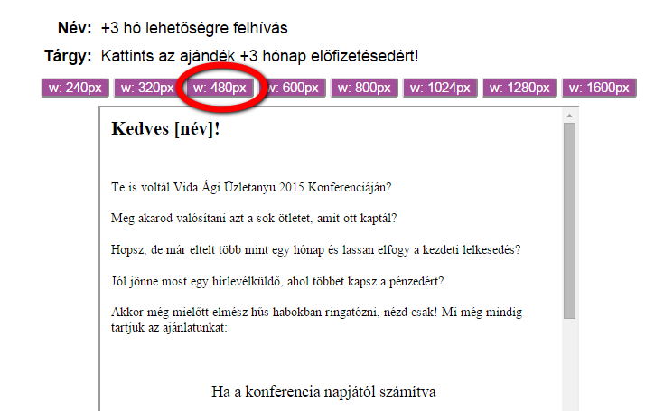This screenshot has width=664, height=411.
Task: Click the 'Név:' label
Action: tap(74, 28)
